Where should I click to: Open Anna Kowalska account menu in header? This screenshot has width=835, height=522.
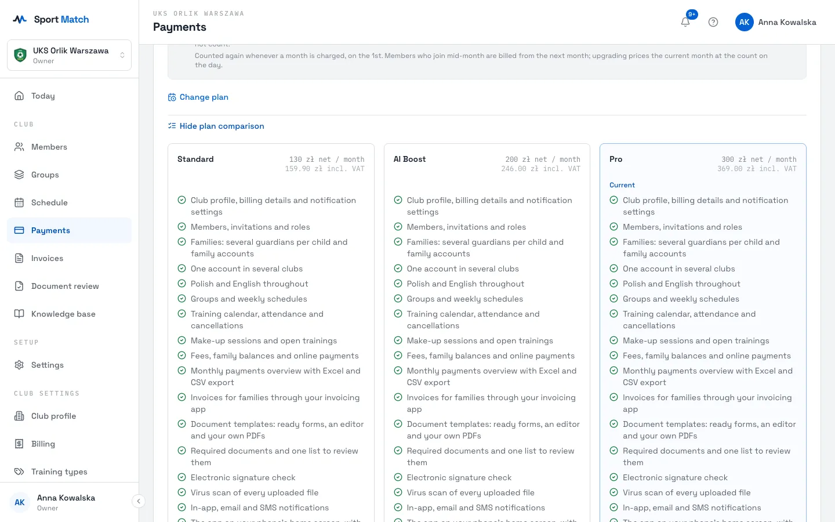[776, 22]
